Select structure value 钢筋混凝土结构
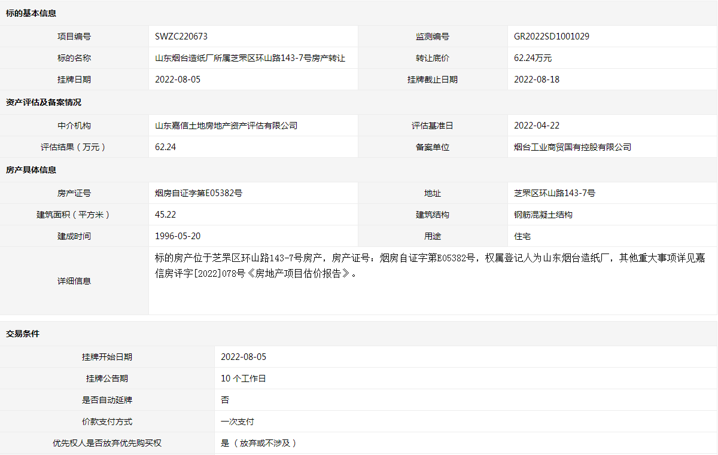The height and width of the screenshot is (455, 718). [x=543, y=215]
